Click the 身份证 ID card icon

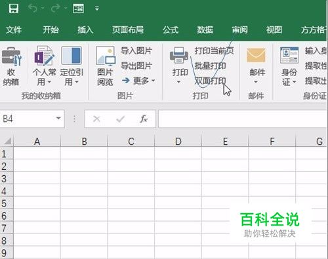289,55
